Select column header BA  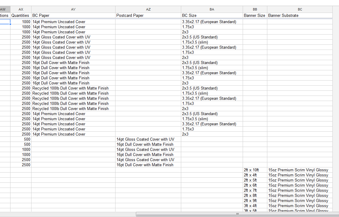point(212,9)
